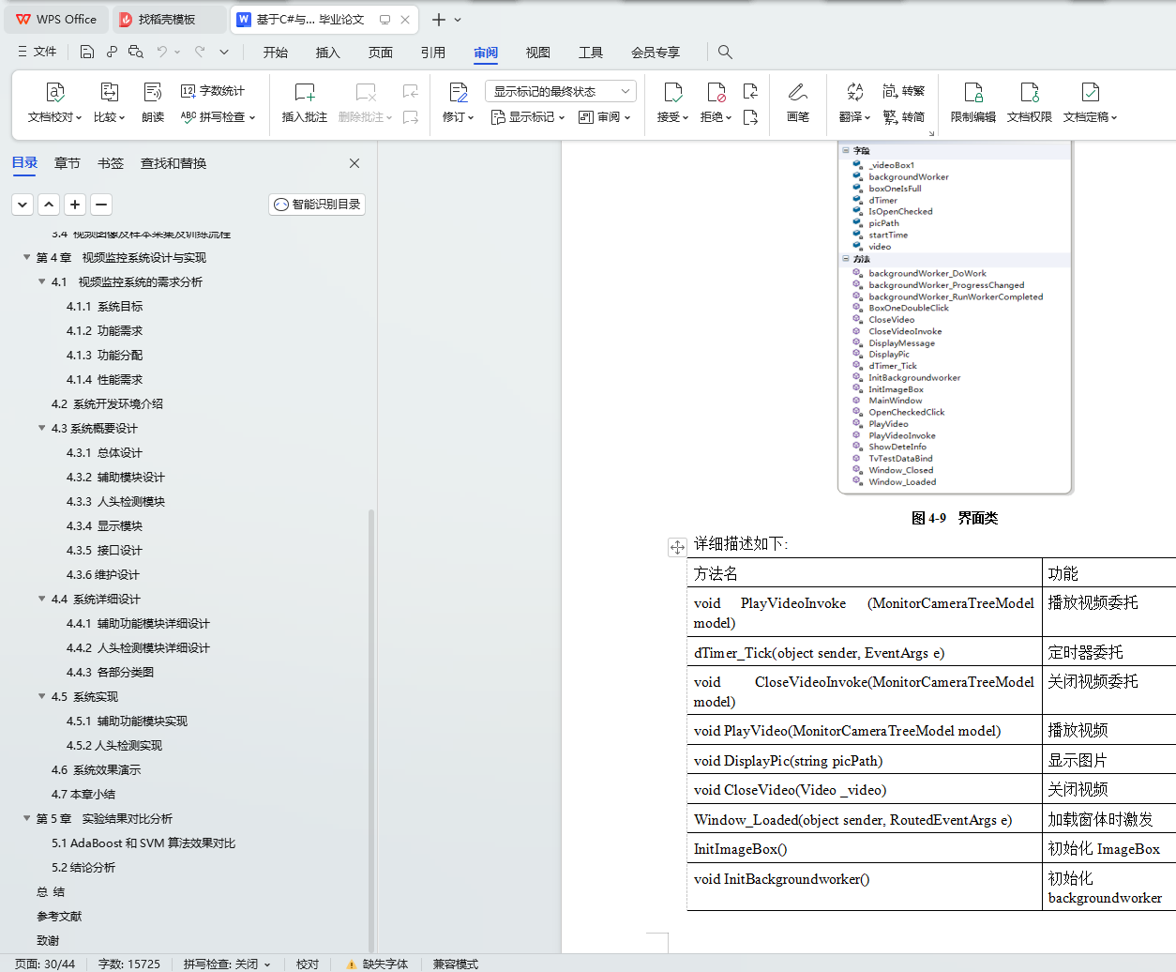Click the plus button in outline toolbar
Screen dimensions: 1176x972
coord(75,204)
